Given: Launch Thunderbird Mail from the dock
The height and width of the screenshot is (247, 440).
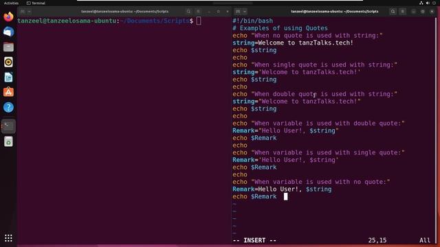Looking at the screenshot, I should (x=8, y=32).
